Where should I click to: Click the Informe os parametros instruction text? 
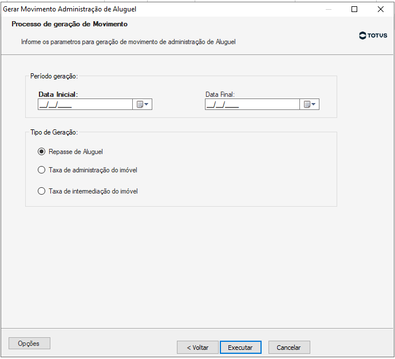(128, 42)
